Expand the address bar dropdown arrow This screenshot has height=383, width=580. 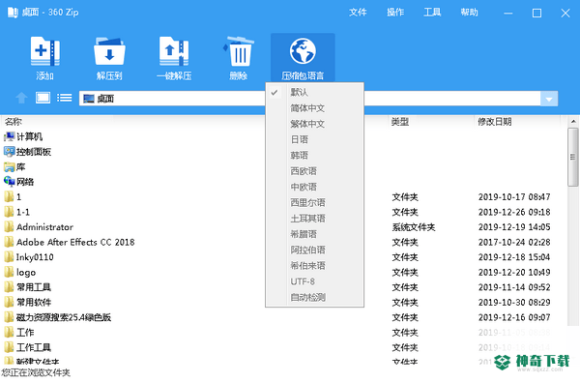(549, 99)
